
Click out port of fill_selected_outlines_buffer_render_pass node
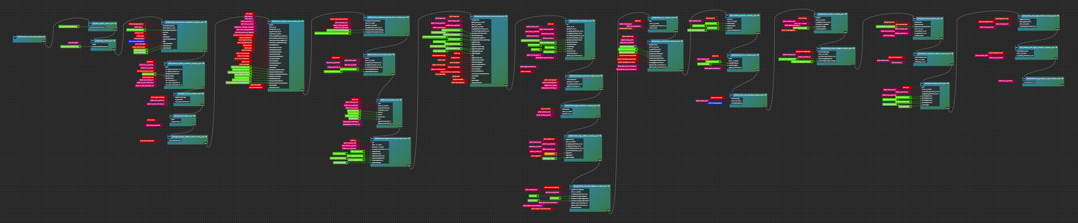click(x=205, y=144)
